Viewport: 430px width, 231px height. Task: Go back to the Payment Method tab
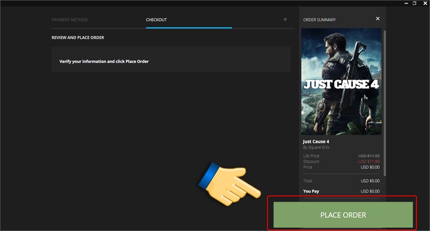coord(70,20)
